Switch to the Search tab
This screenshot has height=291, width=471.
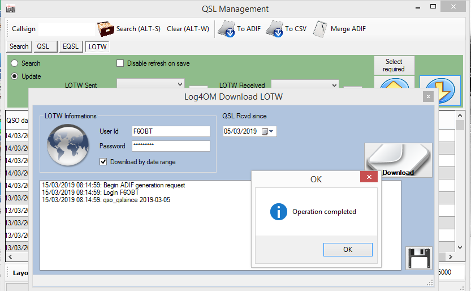[x=19, y=46]
